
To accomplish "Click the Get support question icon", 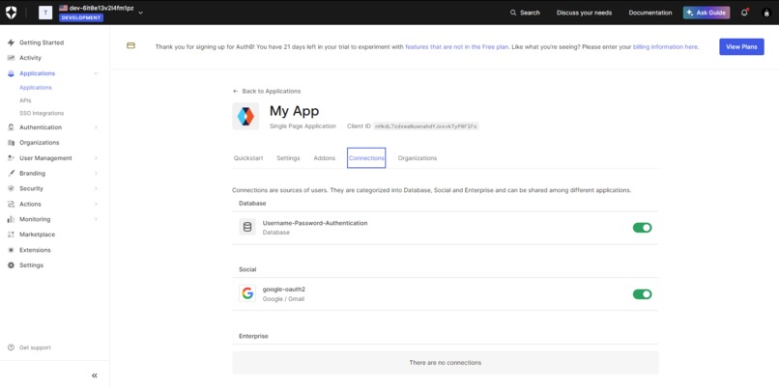I will [x=11, y=347].
